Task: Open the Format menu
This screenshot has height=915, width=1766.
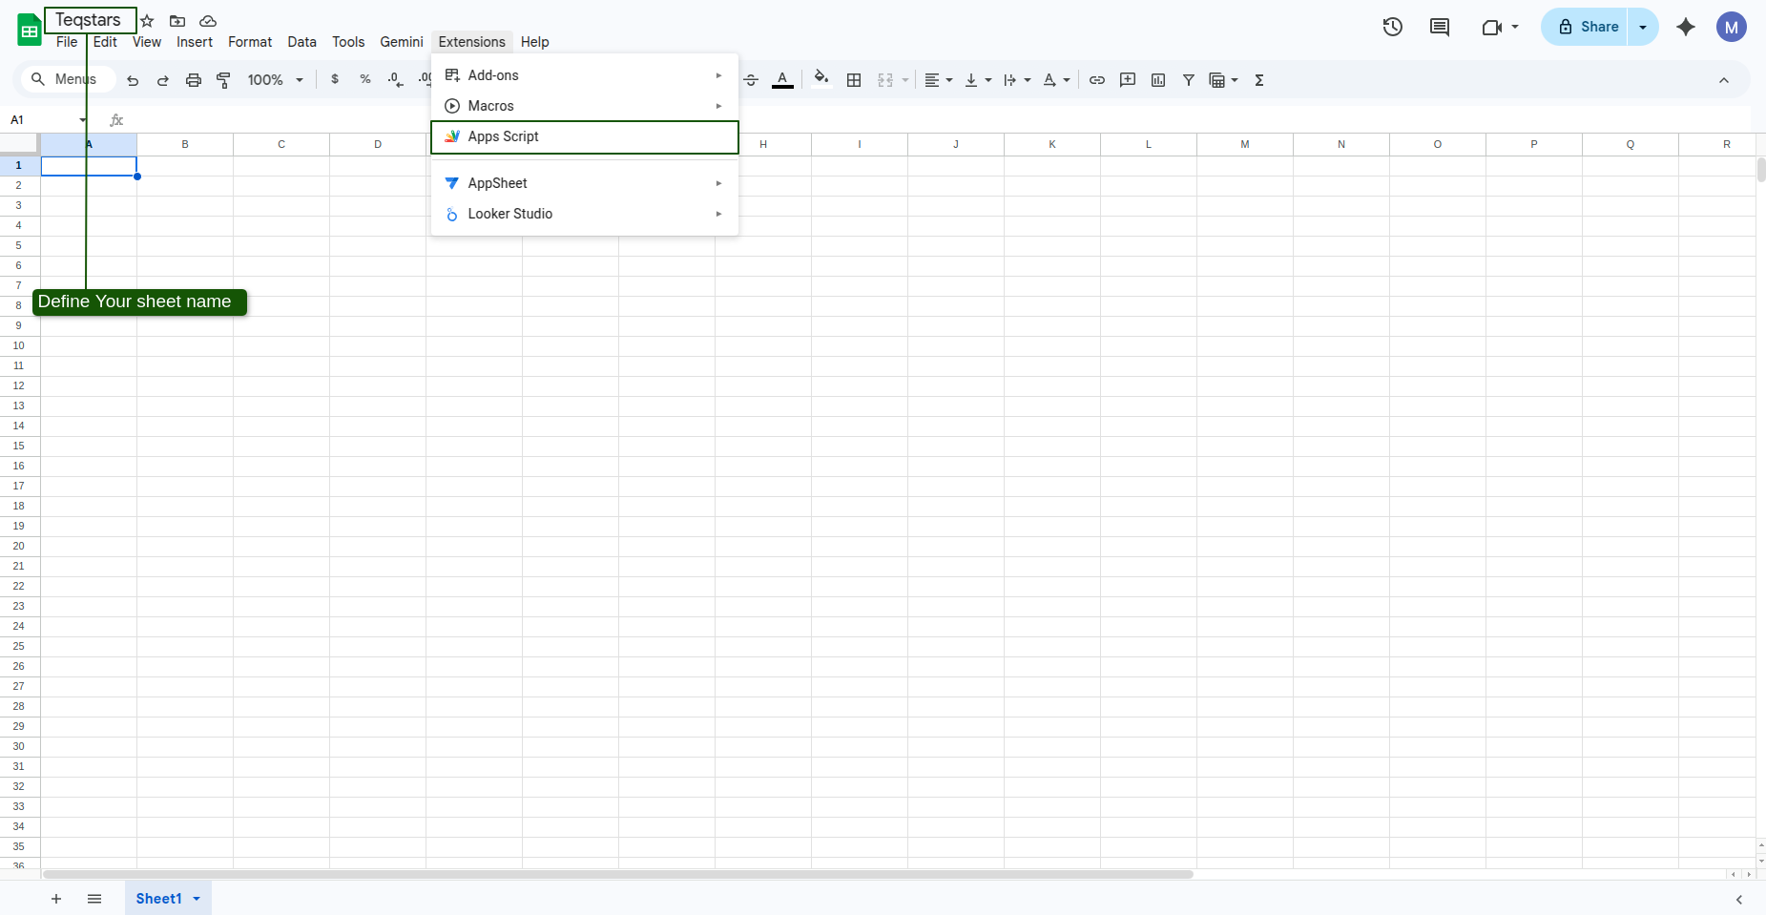Action: tap(250, 42)
